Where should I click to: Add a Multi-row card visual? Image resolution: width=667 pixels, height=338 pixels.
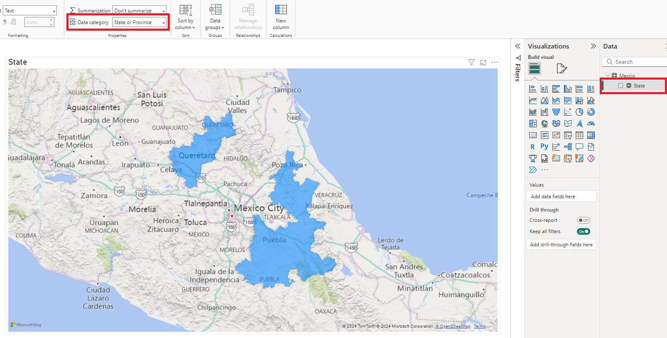pyautogui.click(x=544, y=135)
